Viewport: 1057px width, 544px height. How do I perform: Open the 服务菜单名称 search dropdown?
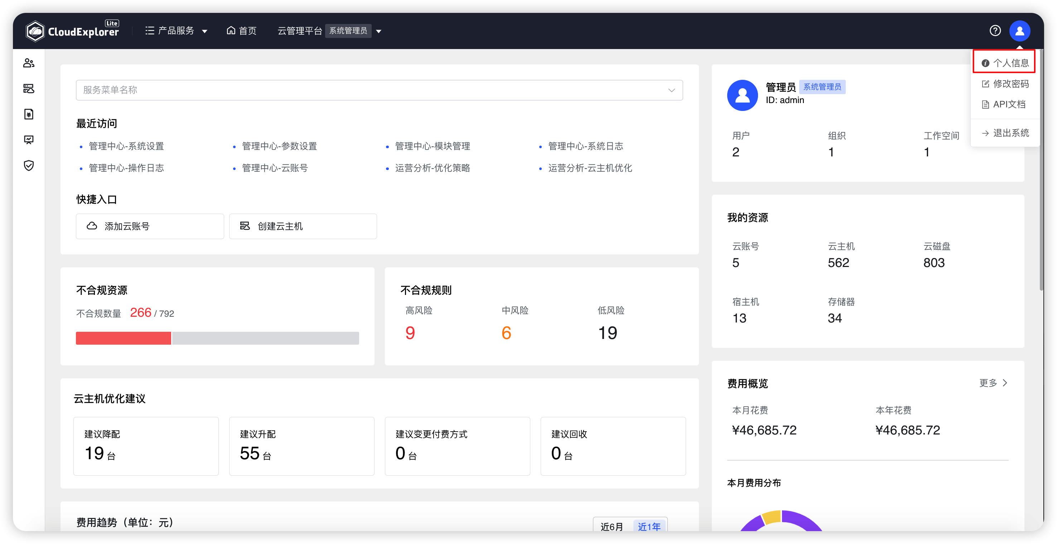point(379,90)
